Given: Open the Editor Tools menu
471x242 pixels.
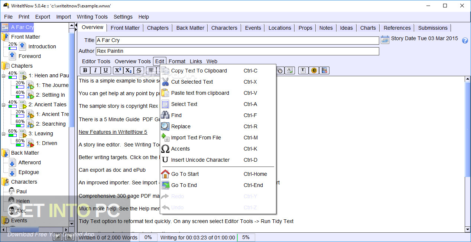Looking at the screenshot, I should [x=96, y=61].
